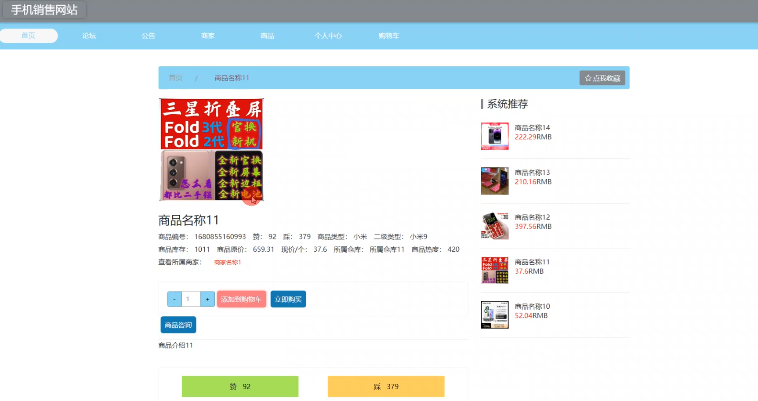Open 商品名称13 recommended thumbnail
This screenshot has height=401, width=758.
pos(495,181)
